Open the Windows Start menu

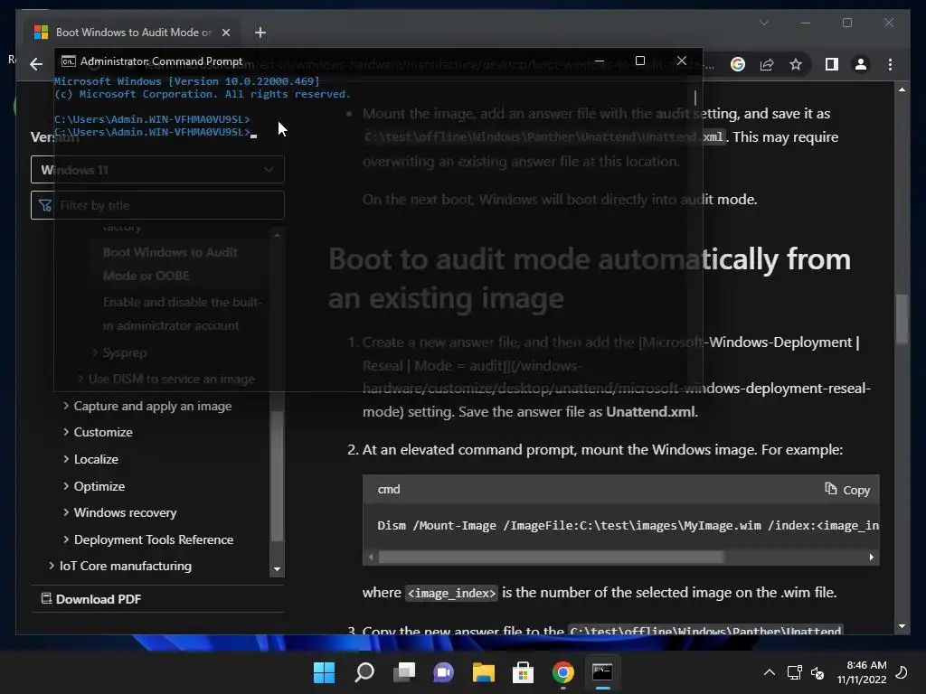[x=324, y=672]
